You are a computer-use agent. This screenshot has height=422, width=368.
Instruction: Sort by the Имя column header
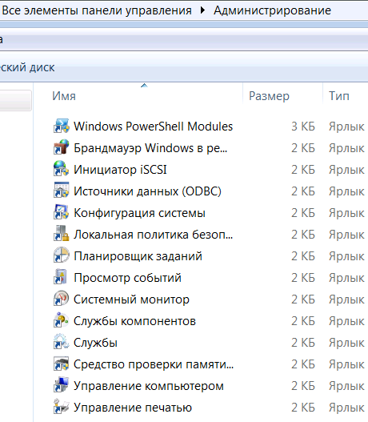tap(64, 96)
